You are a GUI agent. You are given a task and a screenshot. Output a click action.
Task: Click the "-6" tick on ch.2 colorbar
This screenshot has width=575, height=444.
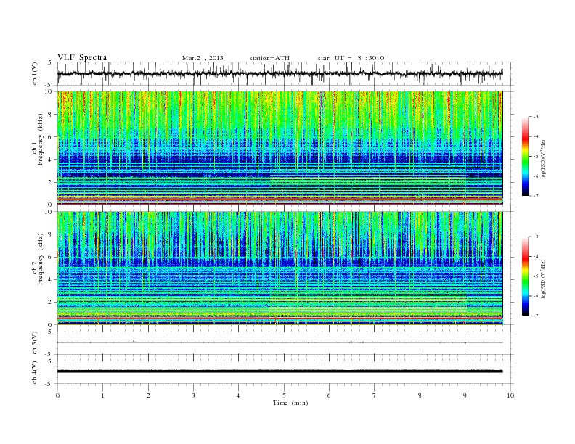click(x=536, y=296)
